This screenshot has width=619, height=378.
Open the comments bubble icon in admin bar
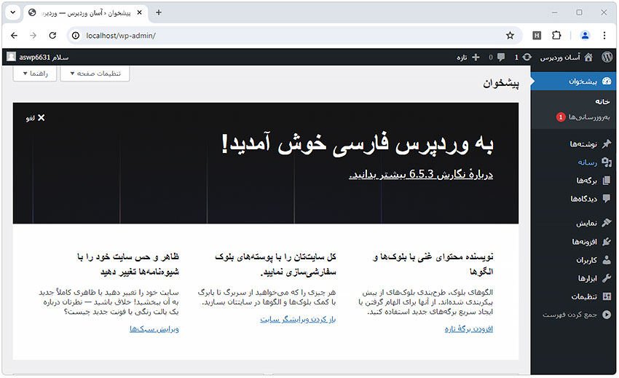pos(501,58)
